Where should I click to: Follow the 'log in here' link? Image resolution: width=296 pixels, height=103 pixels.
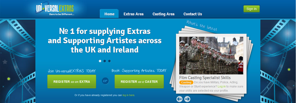click(128, 95)
